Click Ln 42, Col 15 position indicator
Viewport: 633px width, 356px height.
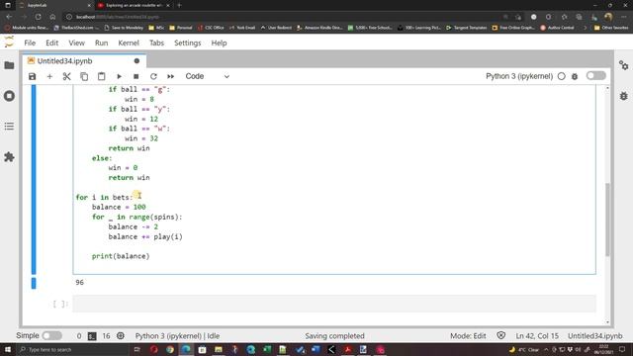click(x=537, y=336)
